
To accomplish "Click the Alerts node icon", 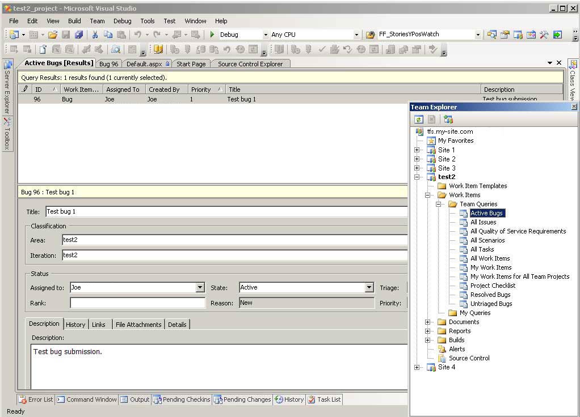I will (442, 349).
